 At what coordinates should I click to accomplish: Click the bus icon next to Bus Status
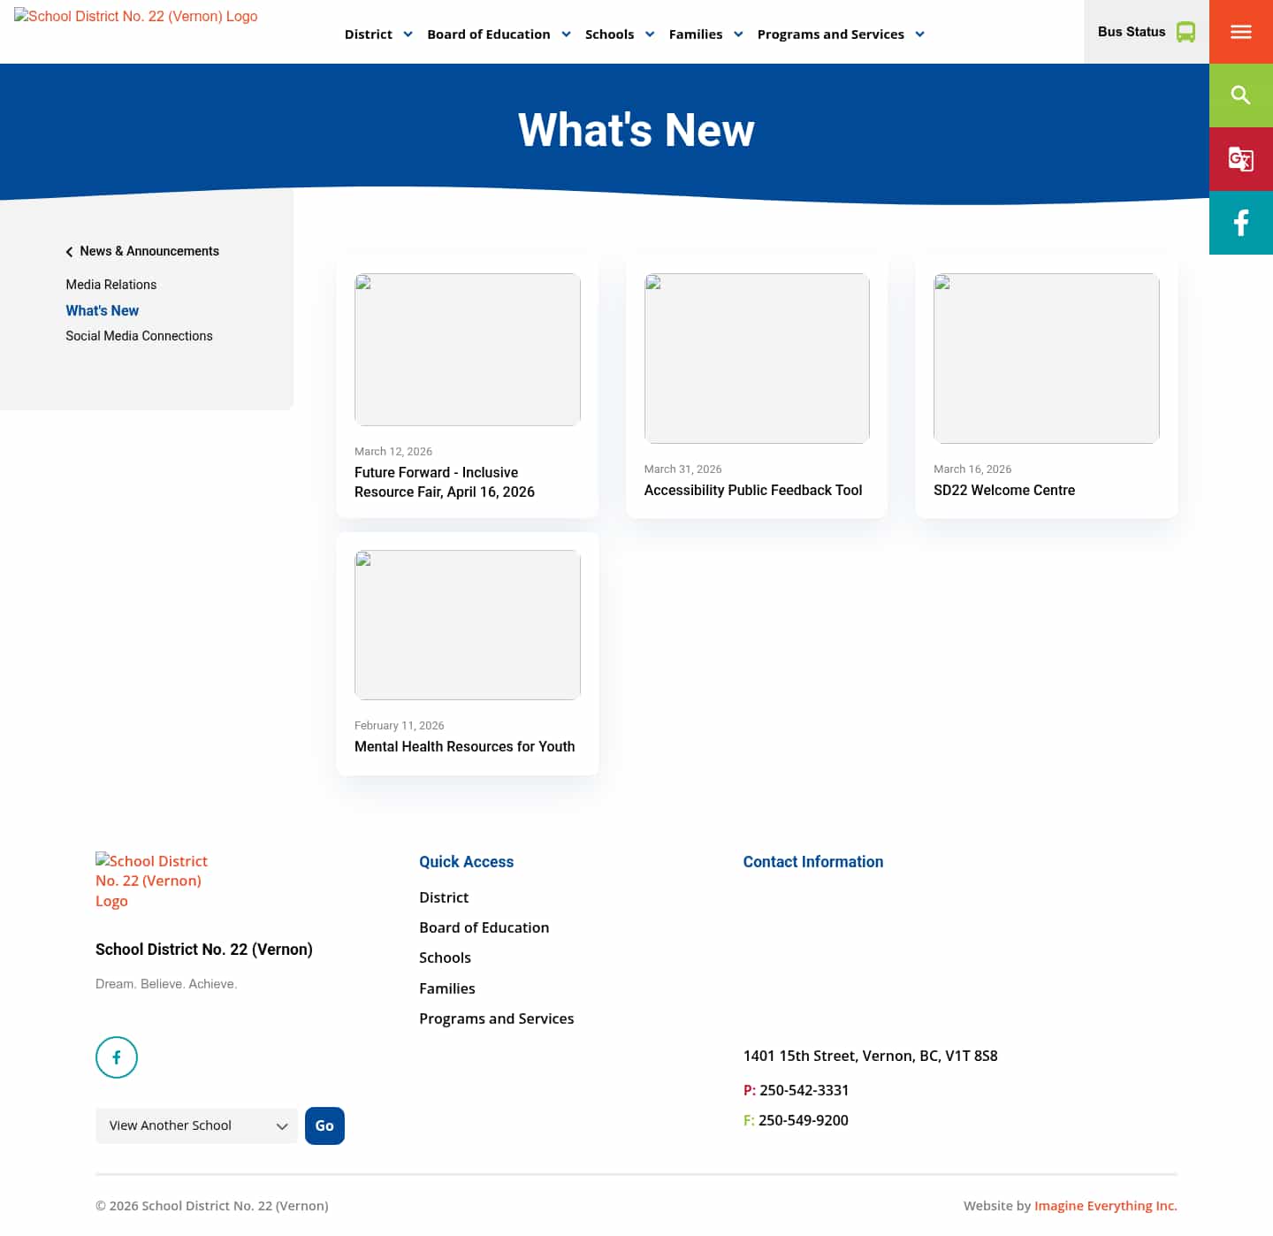pyautogui.click(x=1185, y=31)
